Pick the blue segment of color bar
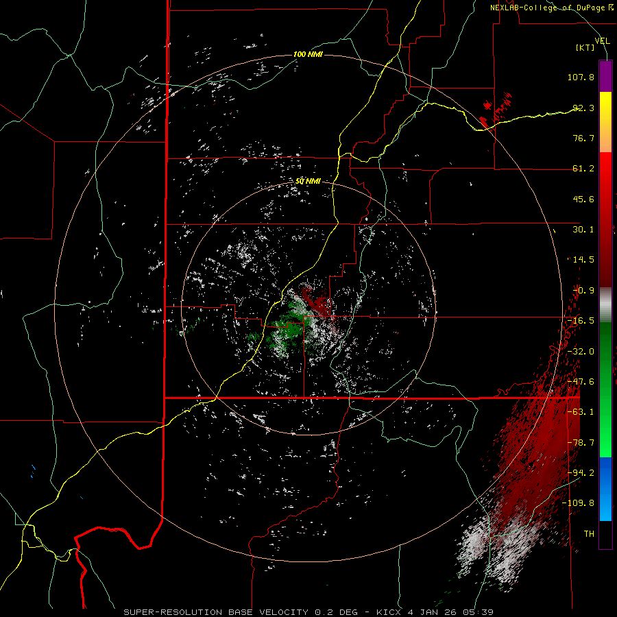Image resolution: width=617 pixels, height=617 pixels. (x=605, y=488)
